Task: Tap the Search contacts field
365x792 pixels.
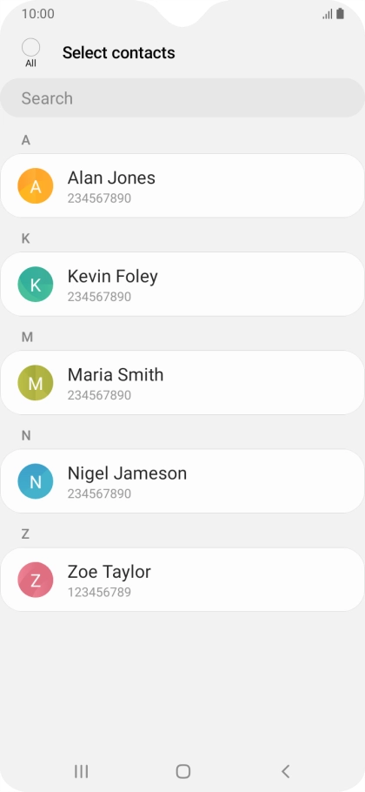Action: coord(182,98)
